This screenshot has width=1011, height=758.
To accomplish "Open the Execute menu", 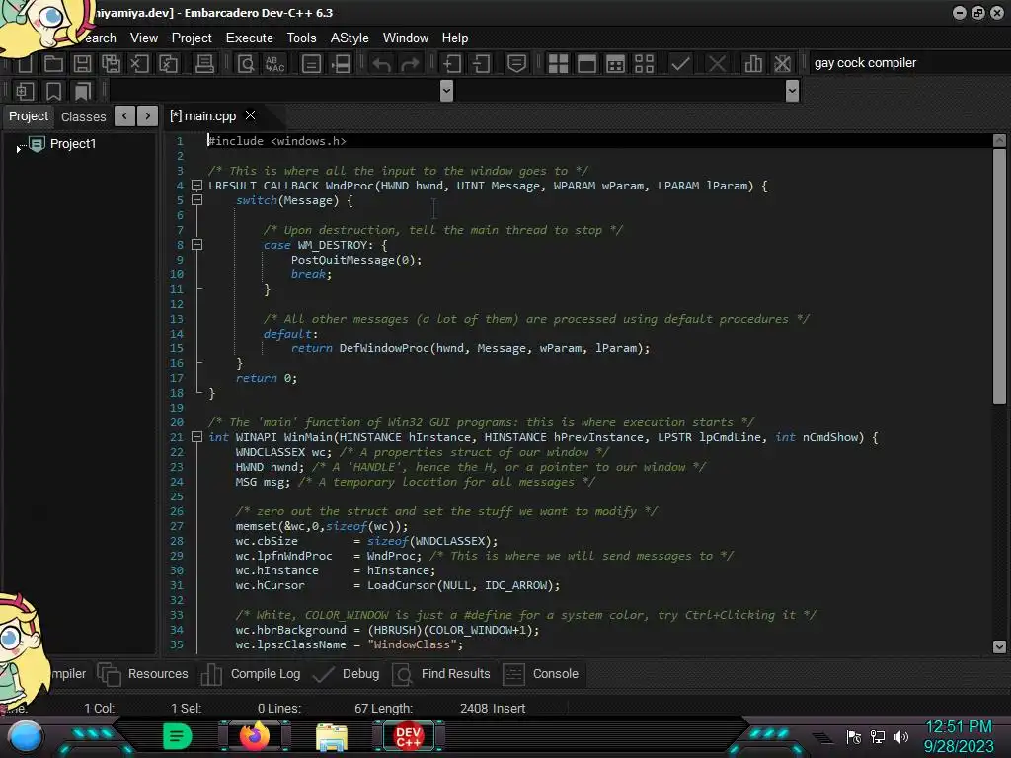I will [x=250, y=38].
